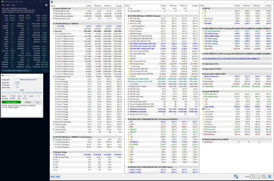This screenshot has width=274, height=181.
Task: Open ZenTimings memory module dropdown
Action: [16, 71]
